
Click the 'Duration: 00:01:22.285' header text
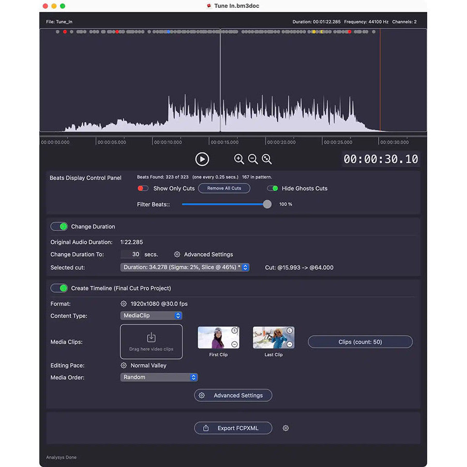tap(317, 22)
